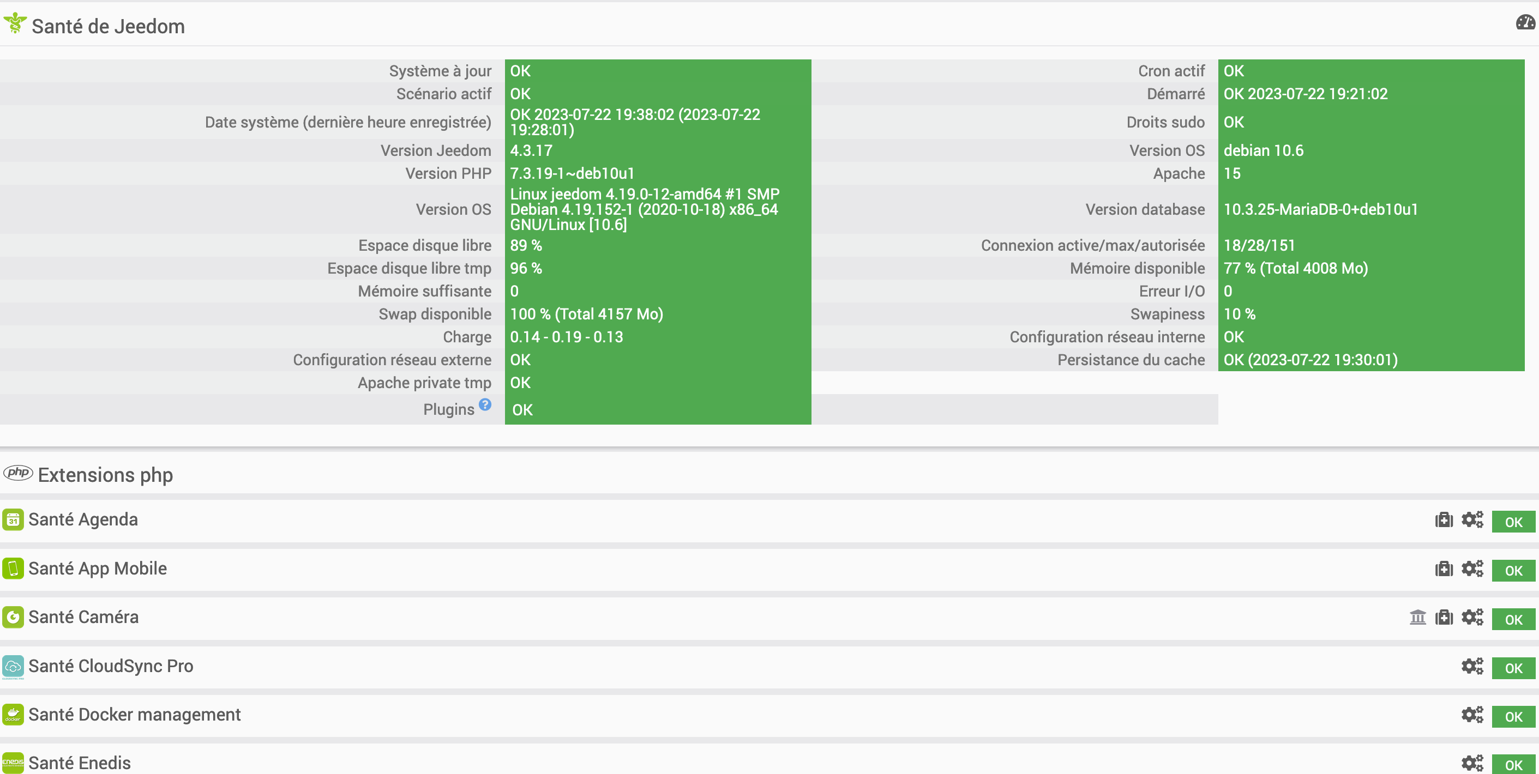Image resolution: width=1539 pixels, height=774 pixels.
Task: Click OK status badge for Santé App Mobile
Action: [1513, 571]
